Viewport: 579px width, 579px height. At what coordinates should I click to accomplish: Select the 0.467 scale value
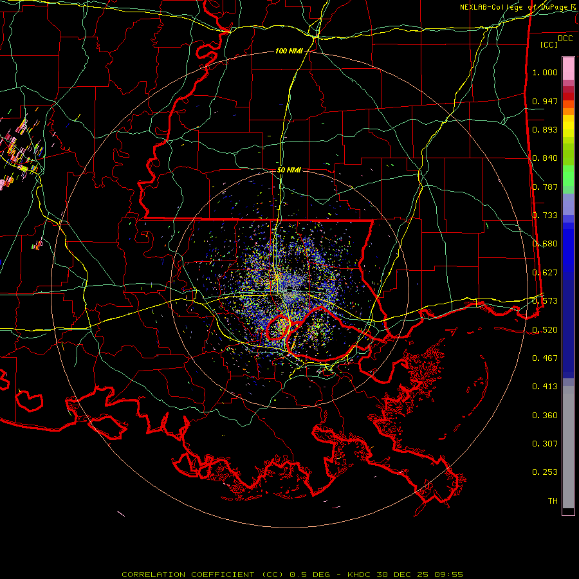pos(545,358)
